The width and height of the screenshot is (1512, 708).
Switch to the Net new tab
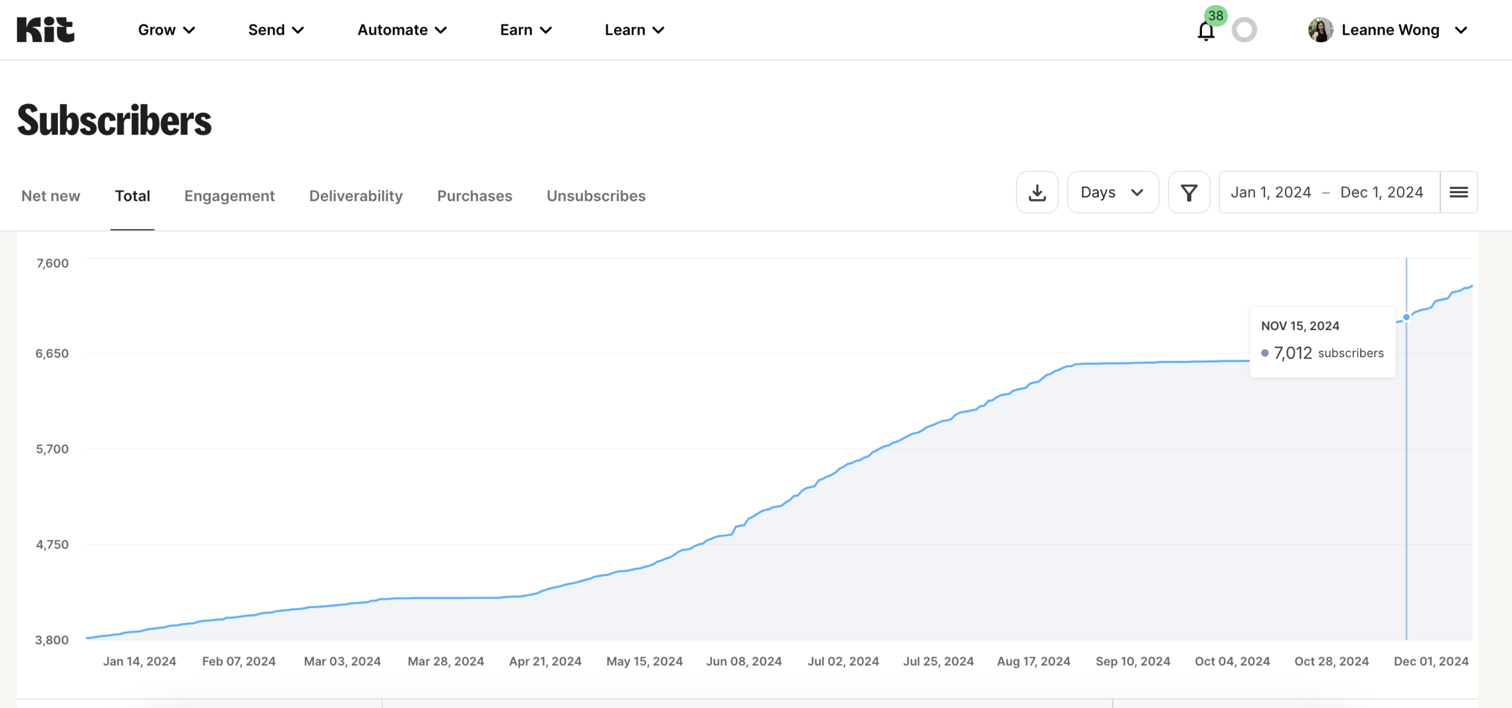50,195
